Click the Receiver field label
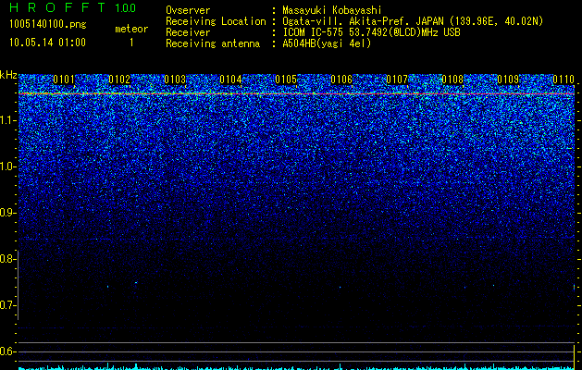 (188, 32)
